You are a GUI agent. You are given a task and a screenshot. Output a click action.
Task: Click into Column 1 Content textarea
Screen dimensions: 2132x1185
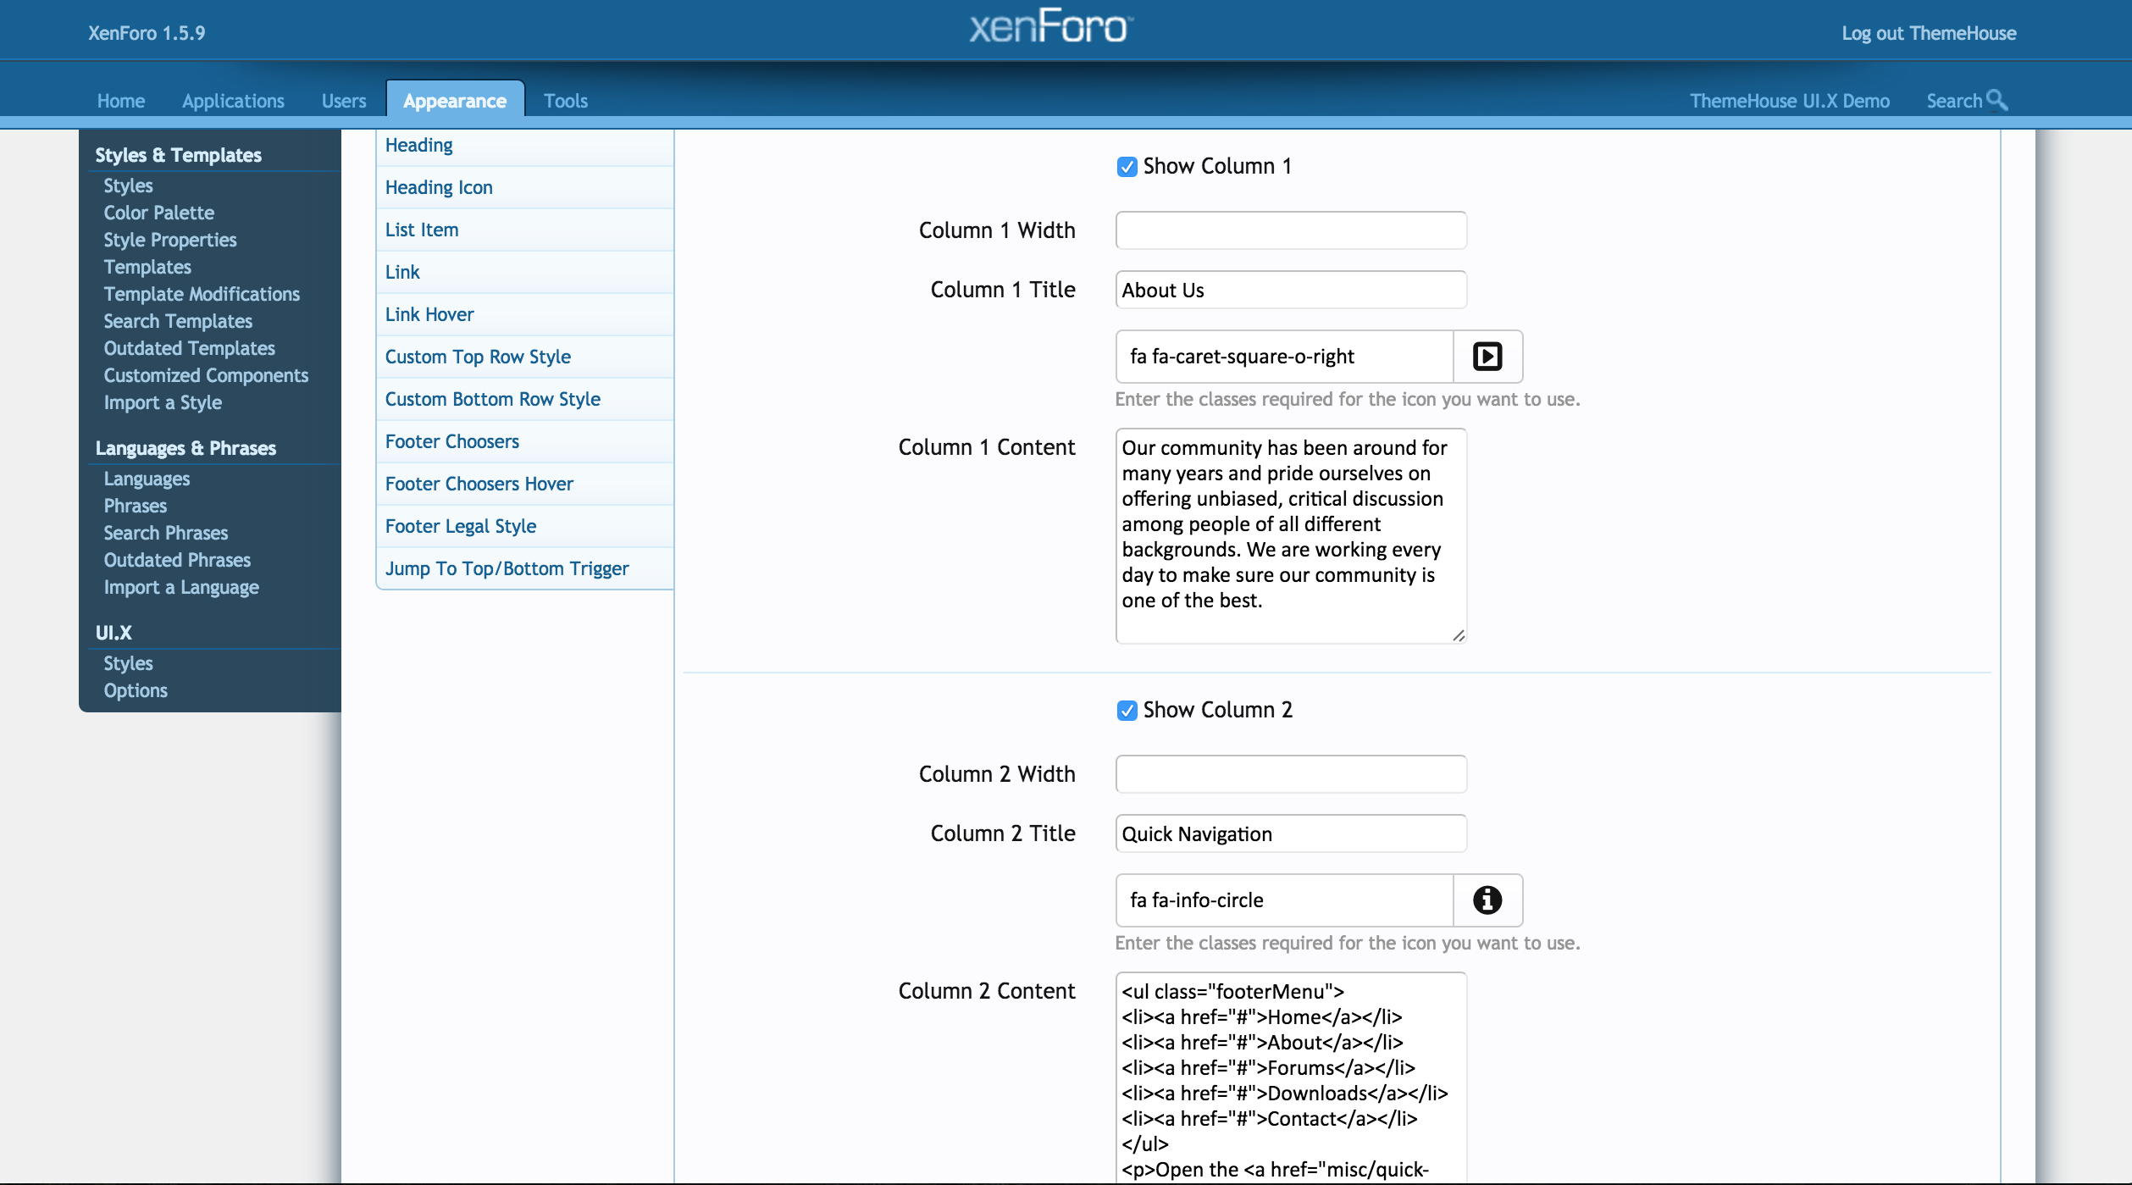(1291, 536)
